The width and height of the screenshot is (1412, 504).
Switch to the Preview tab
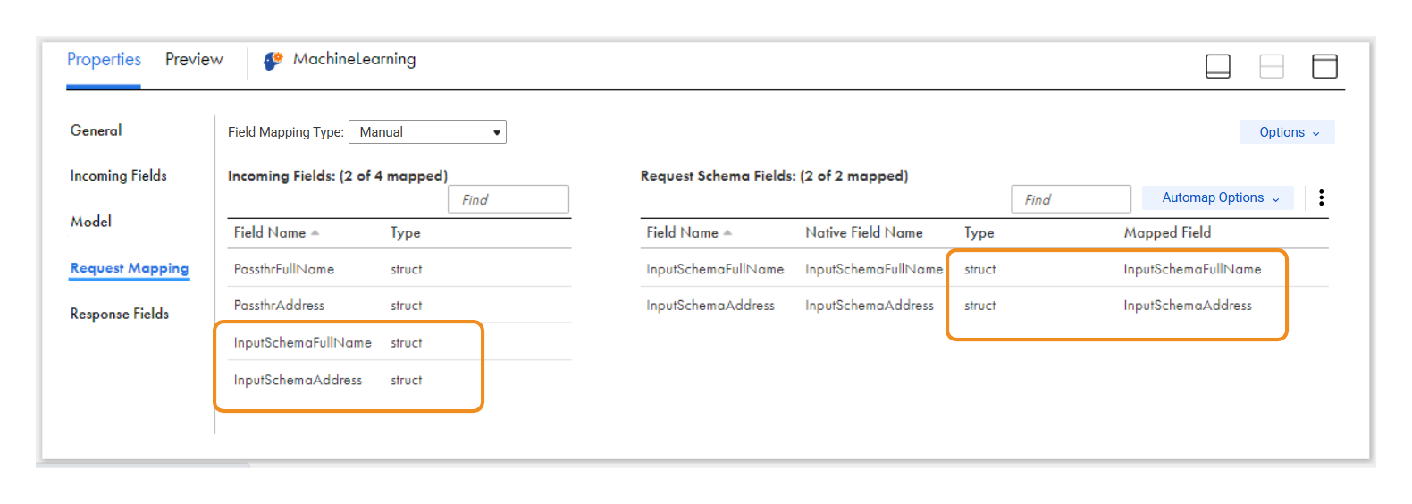tap(194, 60)
